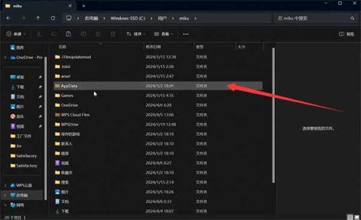Open the 新建 new item button
This screenshot has width=361, height=220.
point(16,34)
